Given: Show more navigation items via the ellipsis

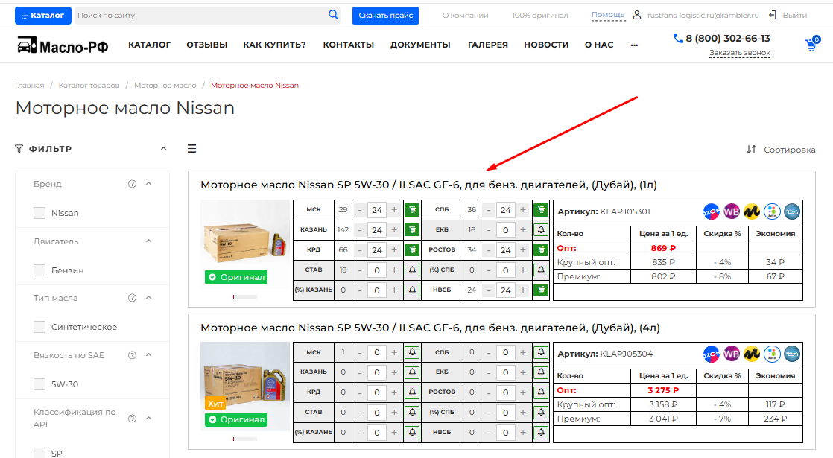Looking at the screenshot, I should point(634,45).
